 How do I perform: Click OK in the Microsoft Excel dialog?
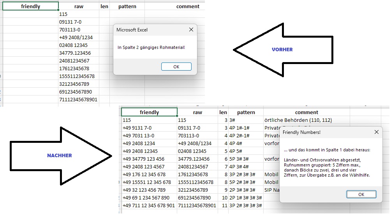(176, 67)
